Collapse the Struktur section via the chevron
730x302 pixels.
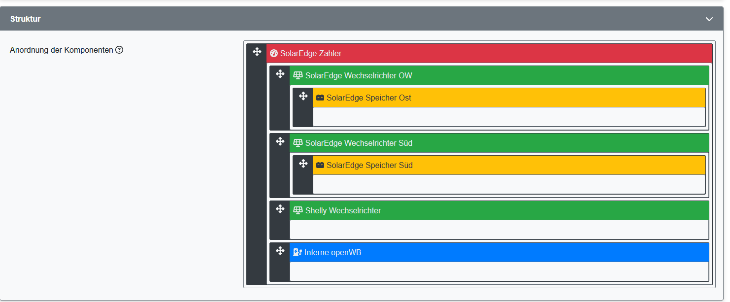point(709,19)
